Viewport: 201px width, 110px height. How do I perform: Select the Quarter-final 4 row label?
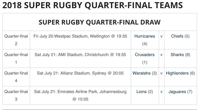click(x=16, y=77)
